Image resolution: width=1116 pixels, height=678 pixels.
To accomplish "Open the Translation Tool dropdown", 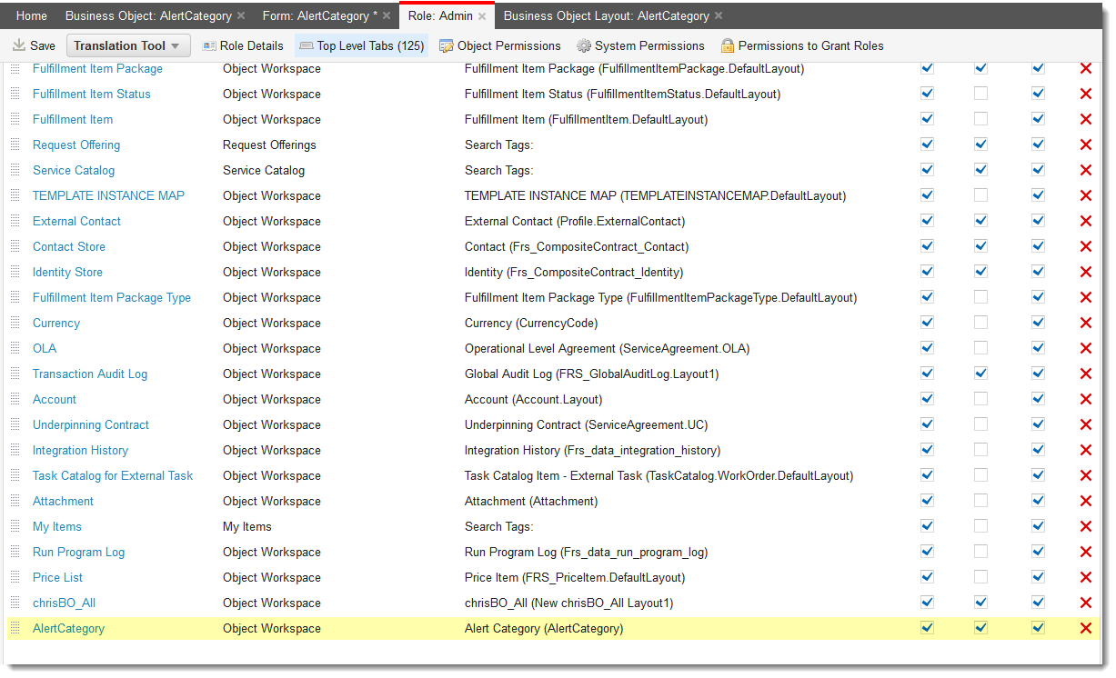I will click(128, 45).
